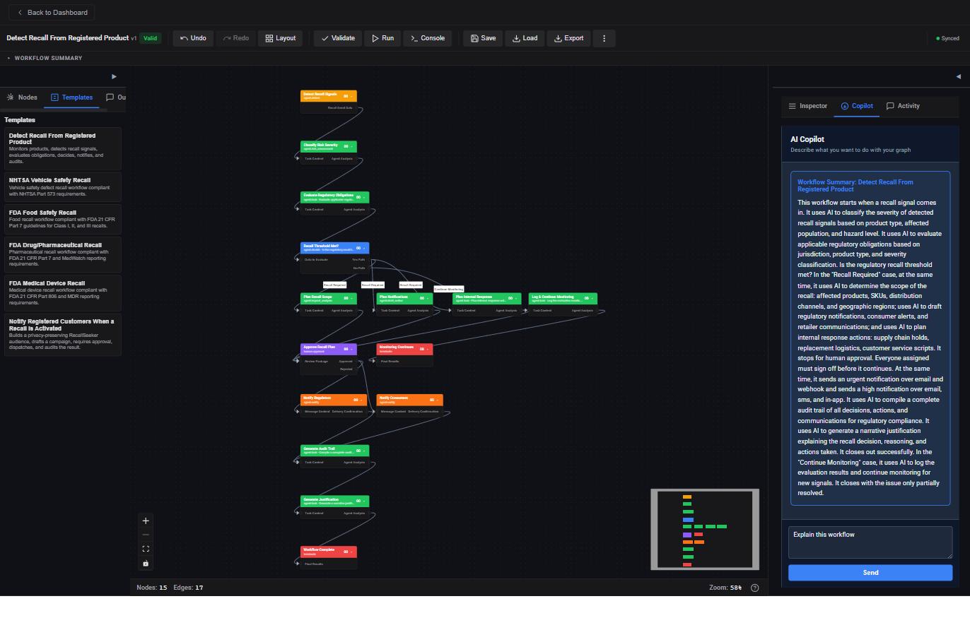Screen dimensions: 970x618
Task: Select the Workflow Complete node header
Action: click(329, 552)
